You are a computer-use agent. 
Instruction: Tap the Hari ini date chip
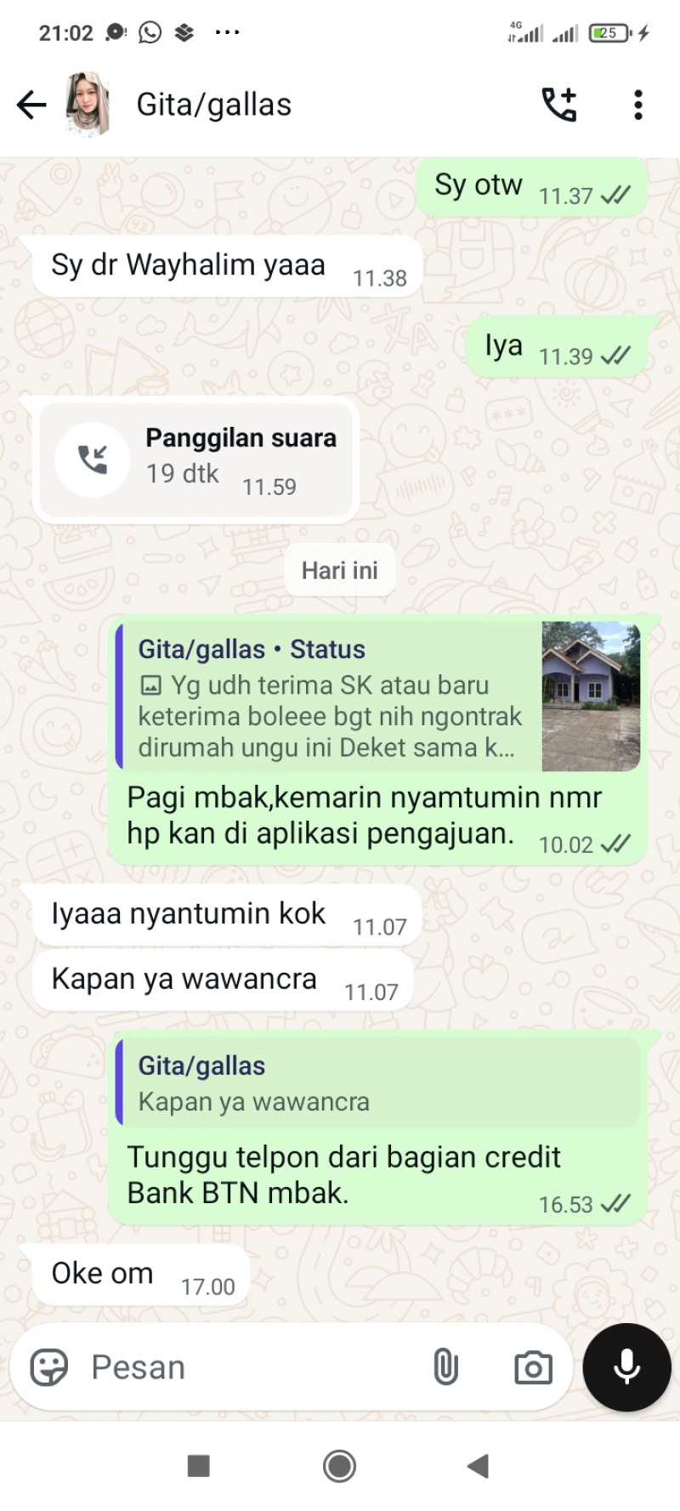click(340, 571)
